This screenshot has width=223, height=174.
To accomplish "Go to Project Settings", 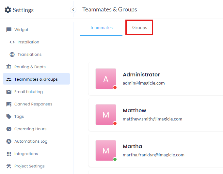I will 29,166.
